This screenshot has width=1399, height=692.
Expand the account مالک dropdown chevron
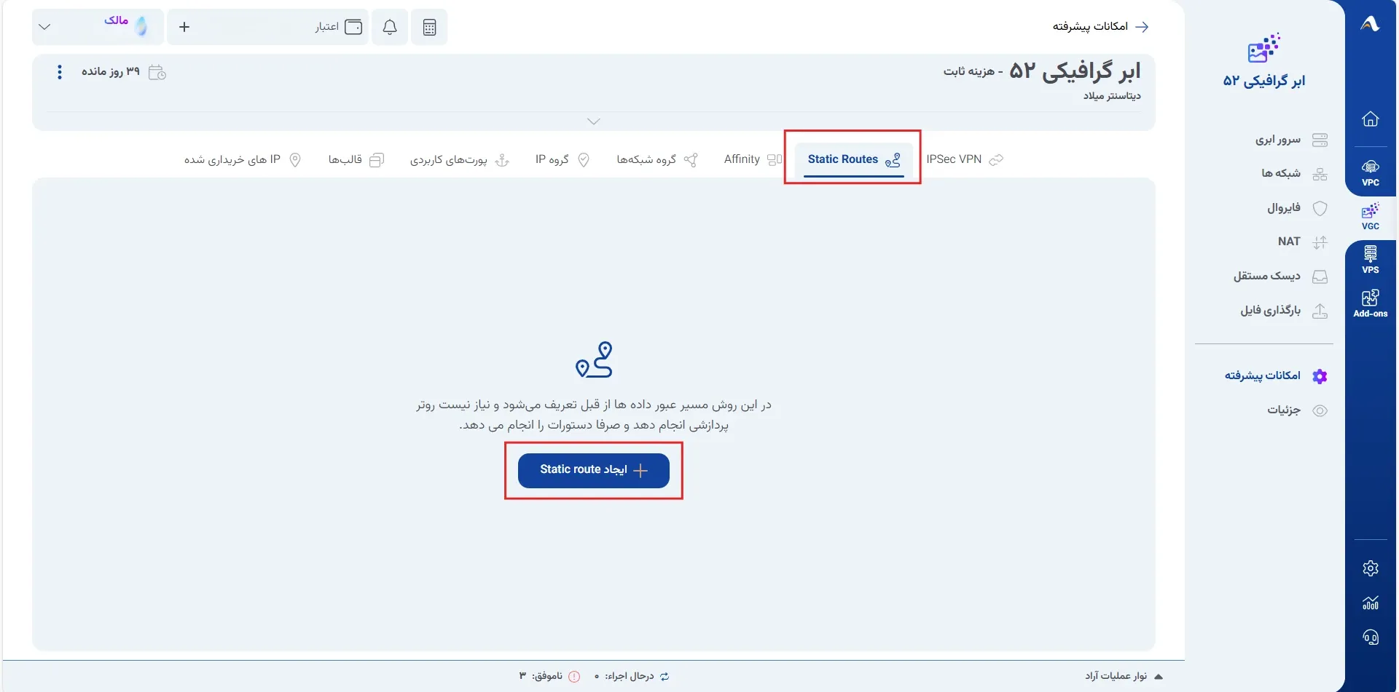[x=44, y=27]
